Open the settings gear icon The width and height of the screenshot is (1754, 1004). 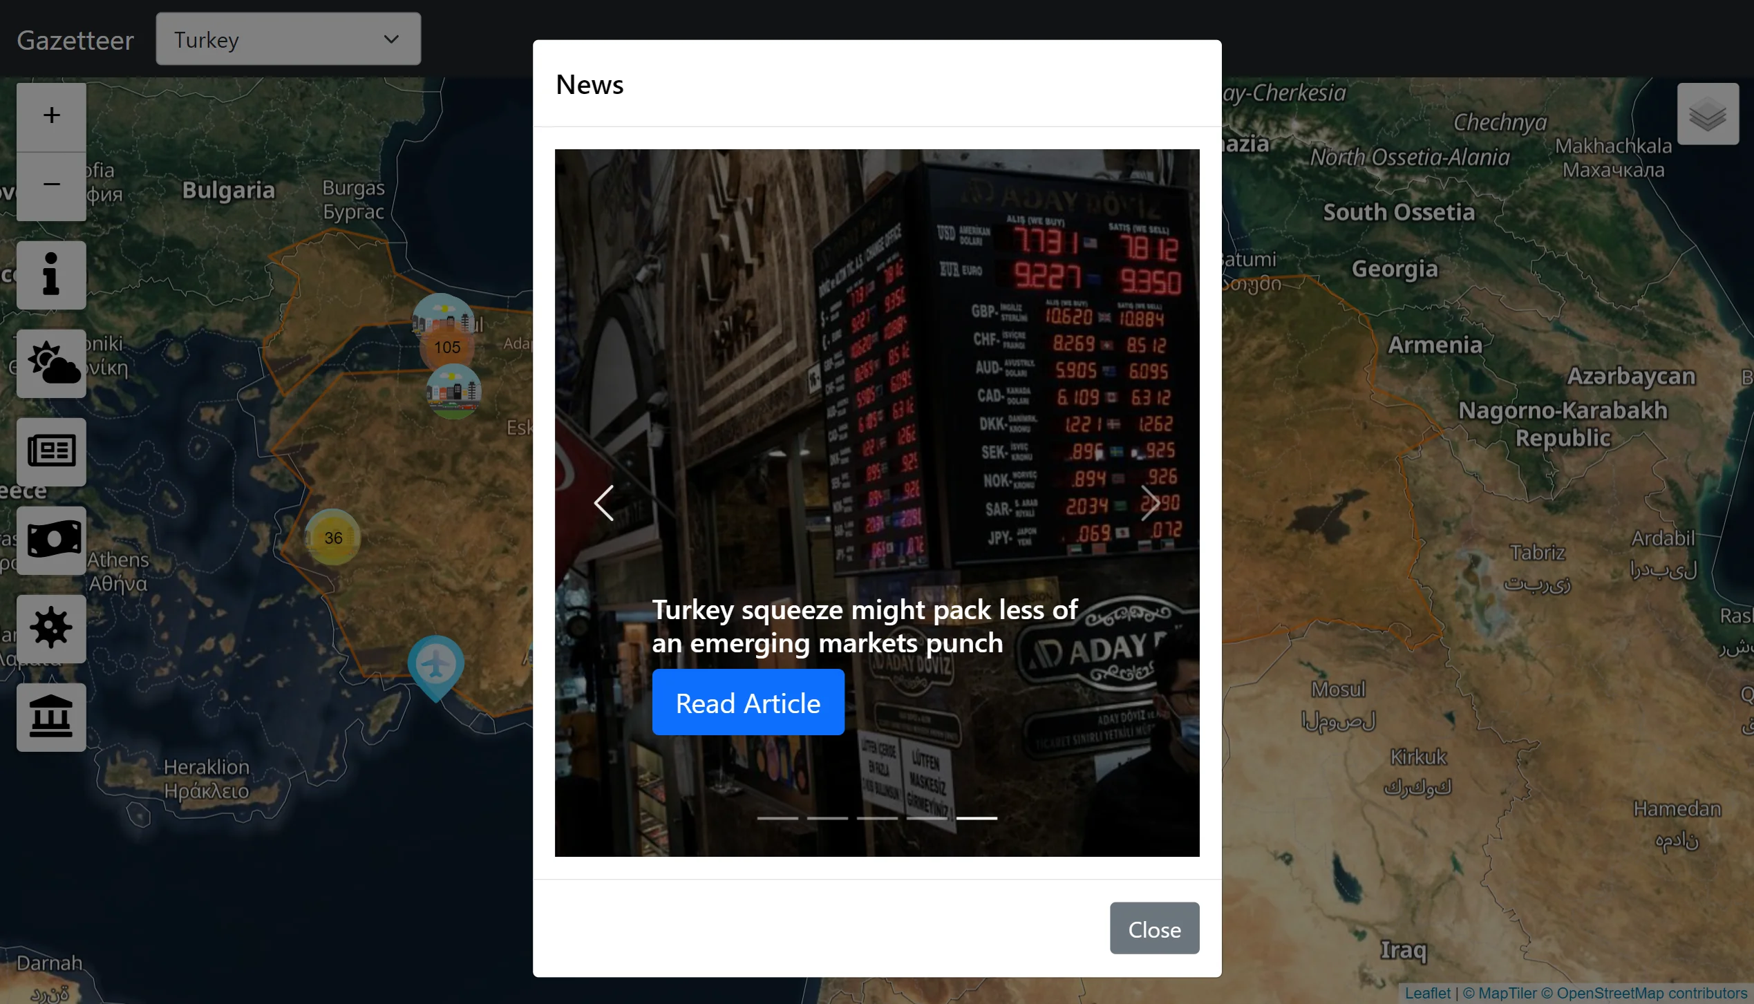click(x=50, y=629)
